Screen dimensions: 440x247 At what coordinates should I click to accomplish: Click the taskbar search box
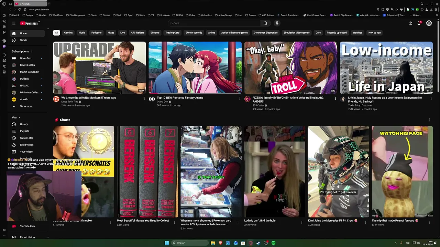click(190, 243)
